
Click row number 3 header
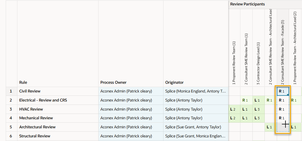[x=11, y=109]
